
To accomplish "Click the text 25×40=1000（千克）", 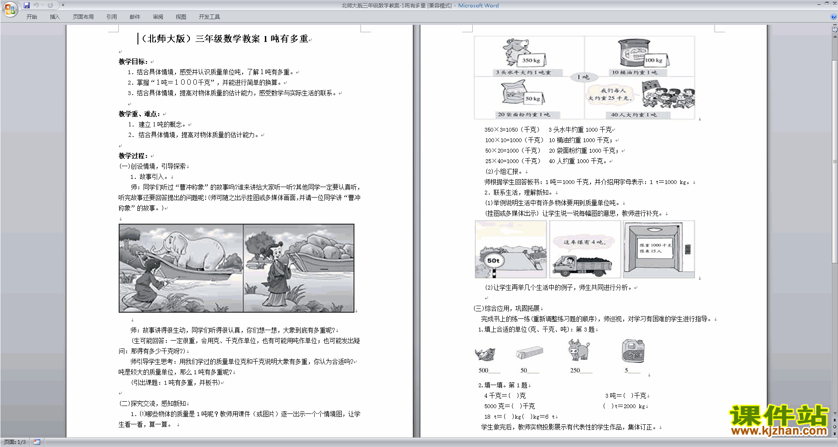I will click(x=513, y=161).
